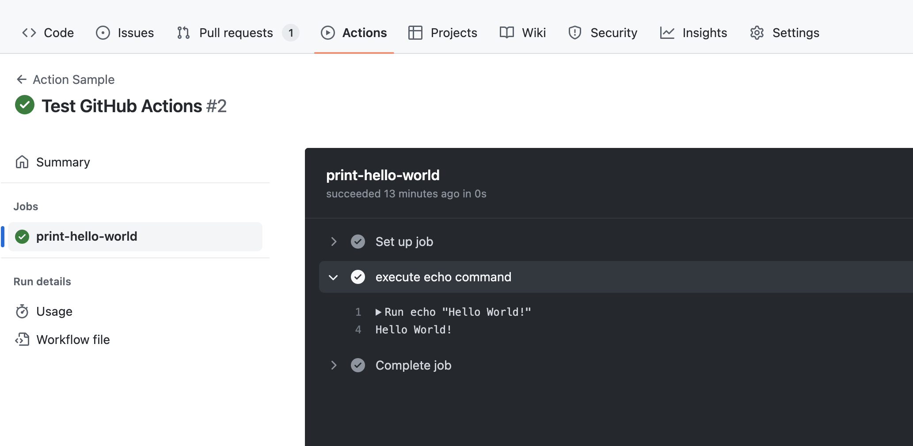The width and height of the screenshot is (913, 446).
Task: Click the Usage stopwatch icon
Action: pos(22,311)
